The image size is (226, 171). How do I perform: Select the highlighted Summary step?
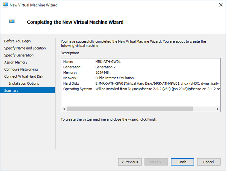coord(28,90)
